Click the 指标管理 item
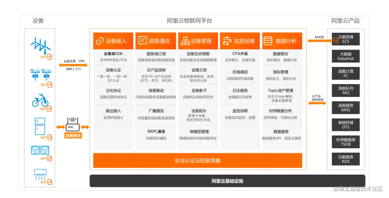The image size is (389, 198). pyautogui.click(x=281, y=72)
